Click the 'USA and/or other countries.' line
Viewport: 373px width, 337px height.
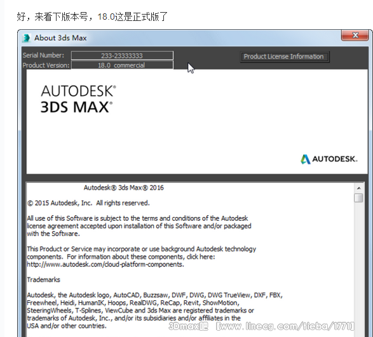pos(66,326)
